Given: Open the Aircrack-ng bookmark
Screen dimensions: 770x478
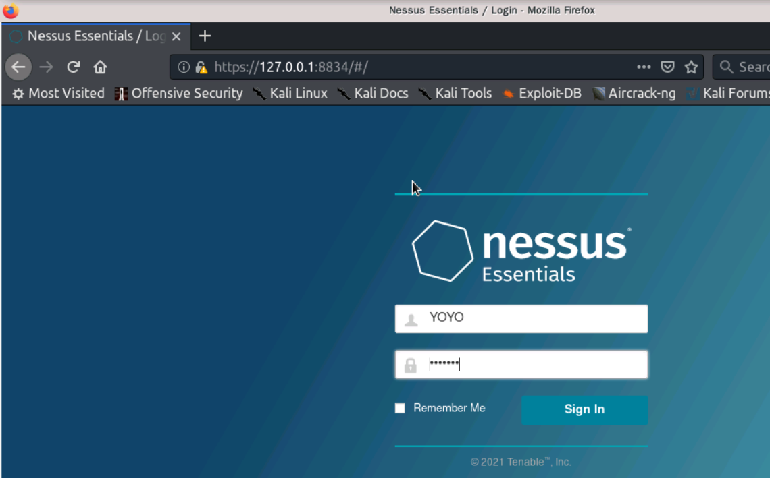Looking at the screenshot, I should point(634,94).
